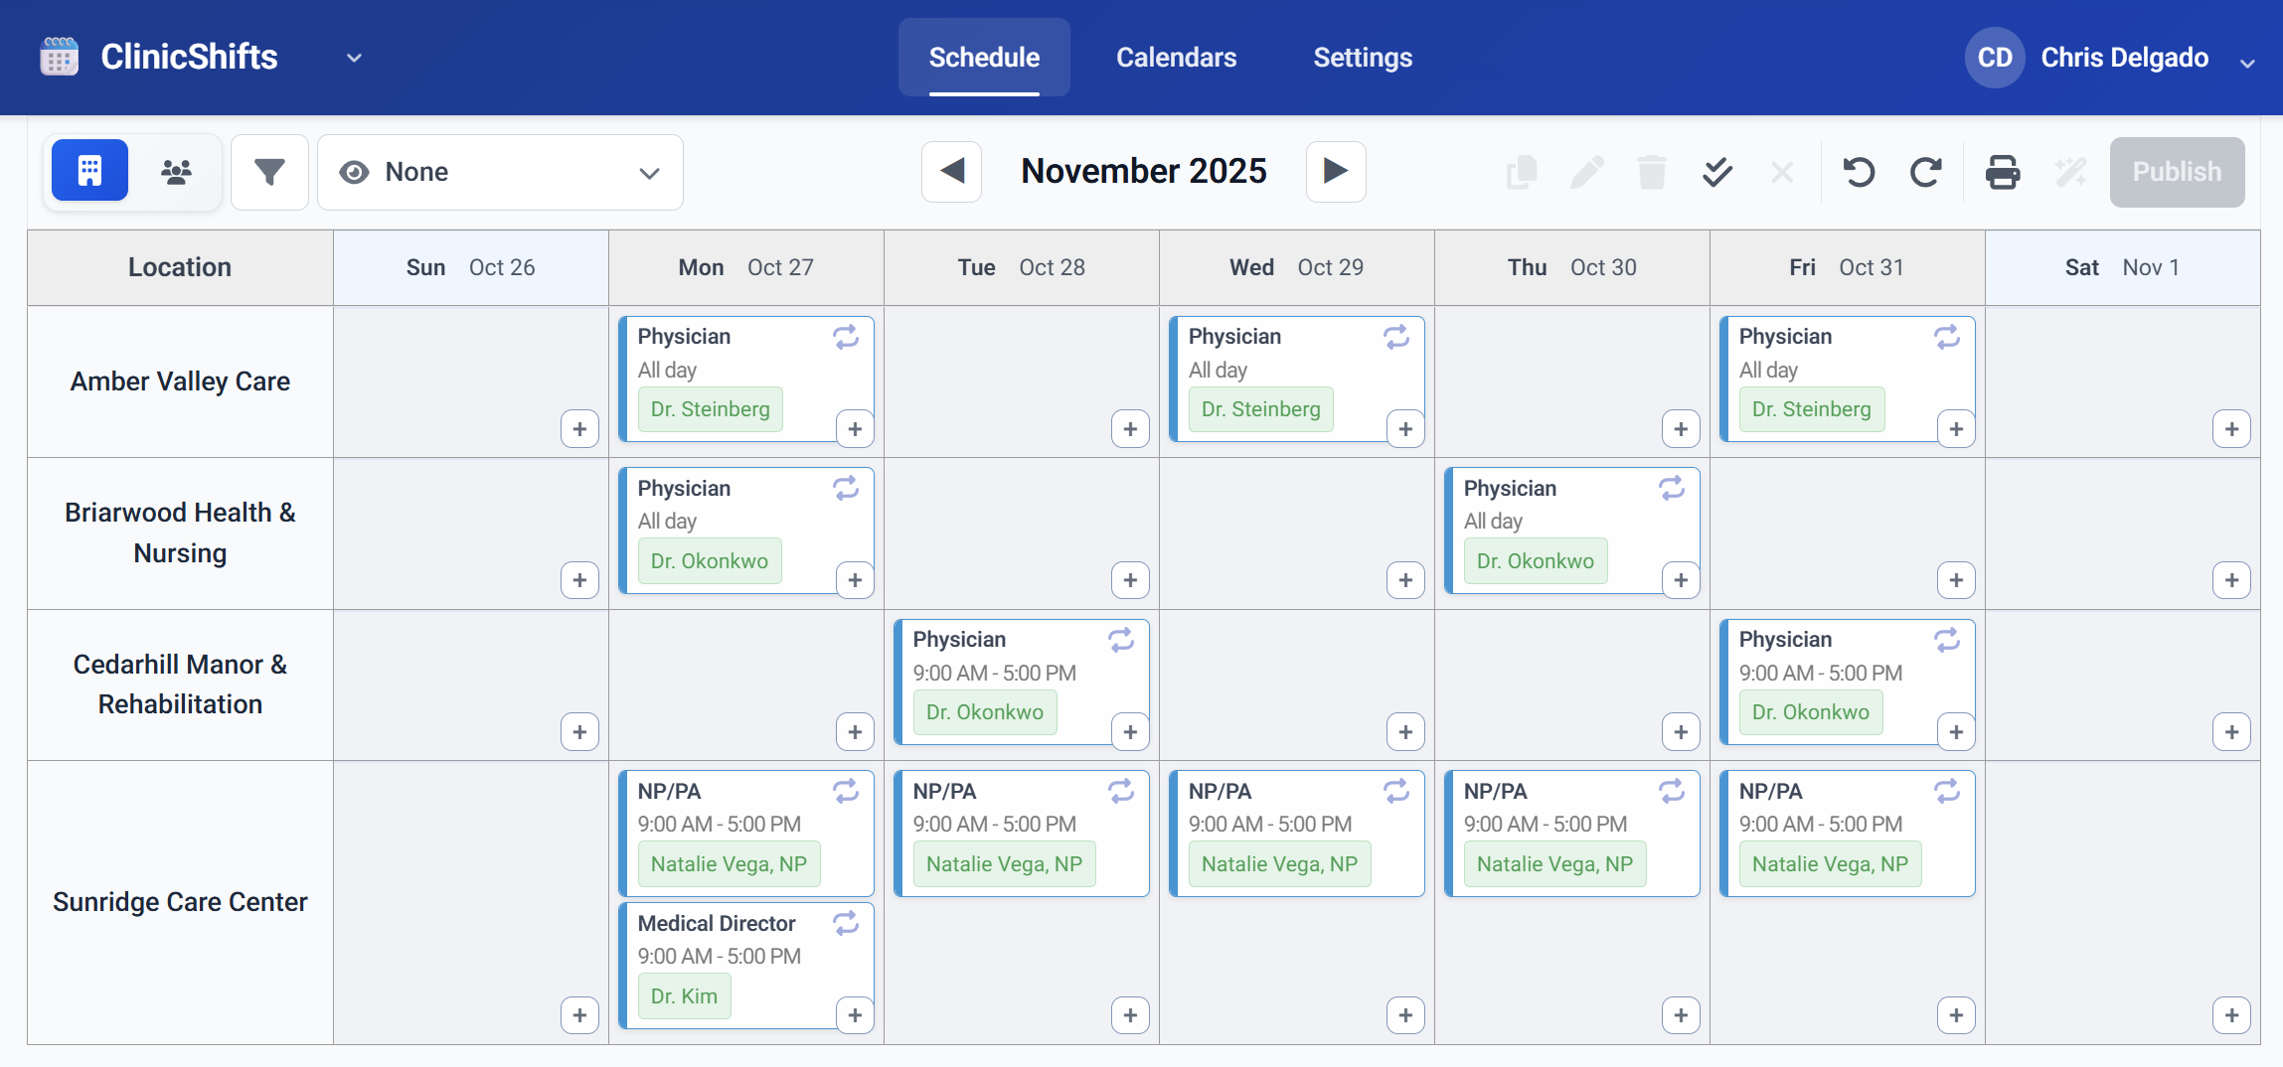2283x1067 pixels.
Task: Open the Calendars tab
Action: (x=1176, y=58)
